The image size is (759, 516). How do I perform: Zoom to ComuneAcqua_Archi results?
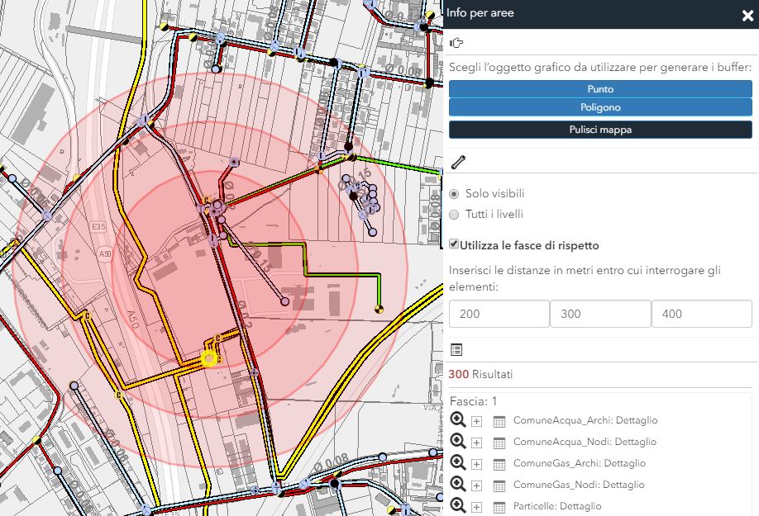pos(458,420)
